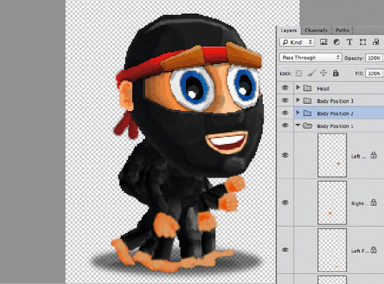Viewport: 384px width, 284px height.
Task: Switch to the Channels tab
Action: point(316,30)
